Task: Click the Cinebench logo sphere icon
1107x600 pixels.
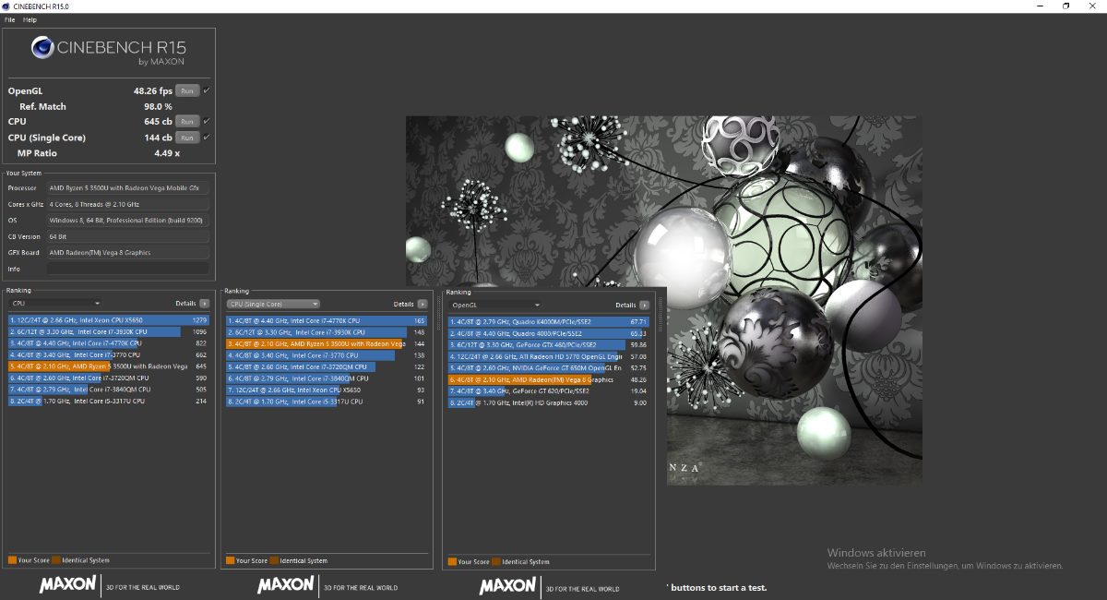Action: tap(44, 48)
